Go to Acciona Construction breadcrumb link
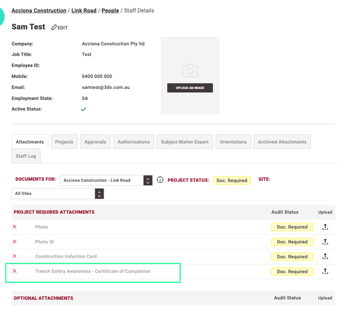This screenshot has width=338, height=309. tap(39, 11)
